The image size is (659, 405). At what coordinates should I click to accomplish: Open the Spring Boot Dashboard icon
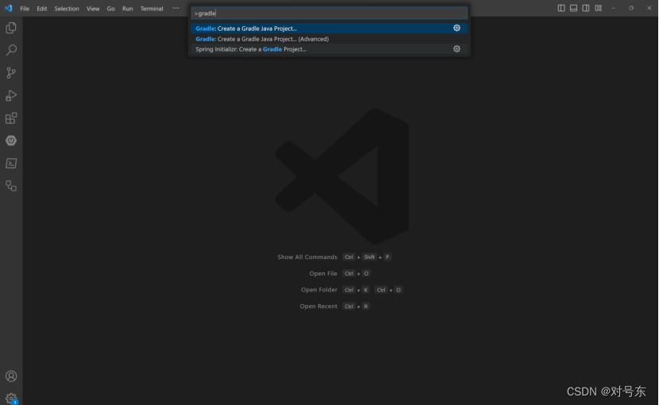[11, 141]
